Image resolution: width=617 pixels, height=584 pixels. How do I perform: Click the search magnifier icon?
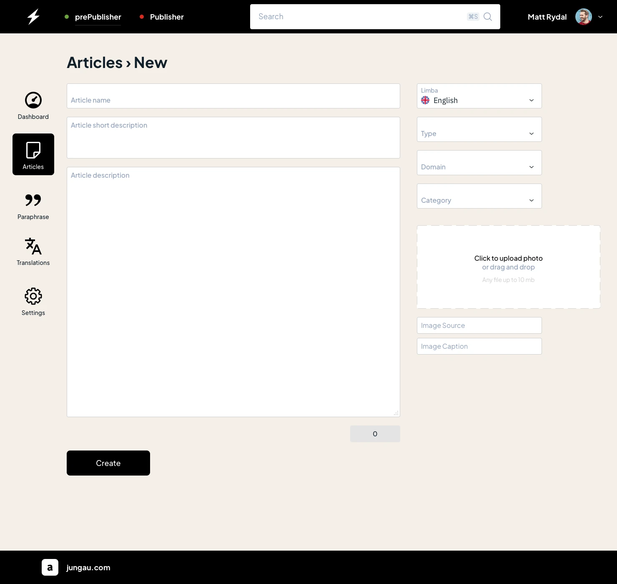click(x=488, y=17)
